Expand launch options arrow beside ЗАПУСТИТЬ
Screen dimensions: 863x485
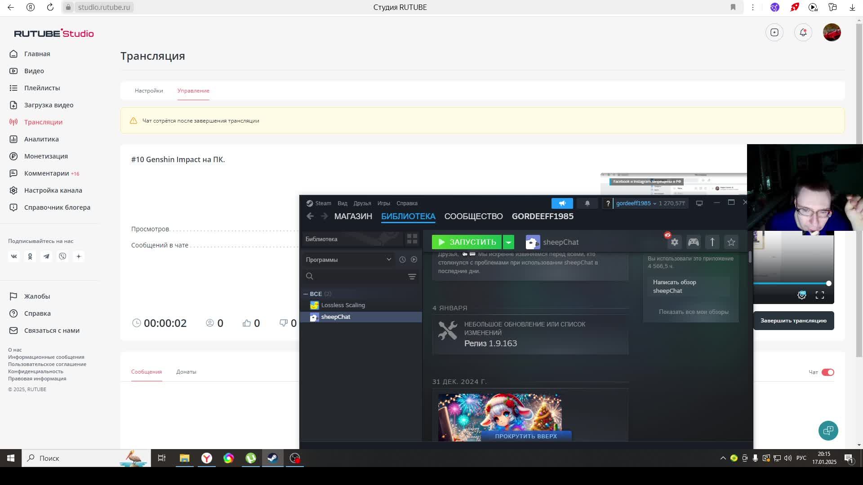pyautogui.click(x=508, y=242)
